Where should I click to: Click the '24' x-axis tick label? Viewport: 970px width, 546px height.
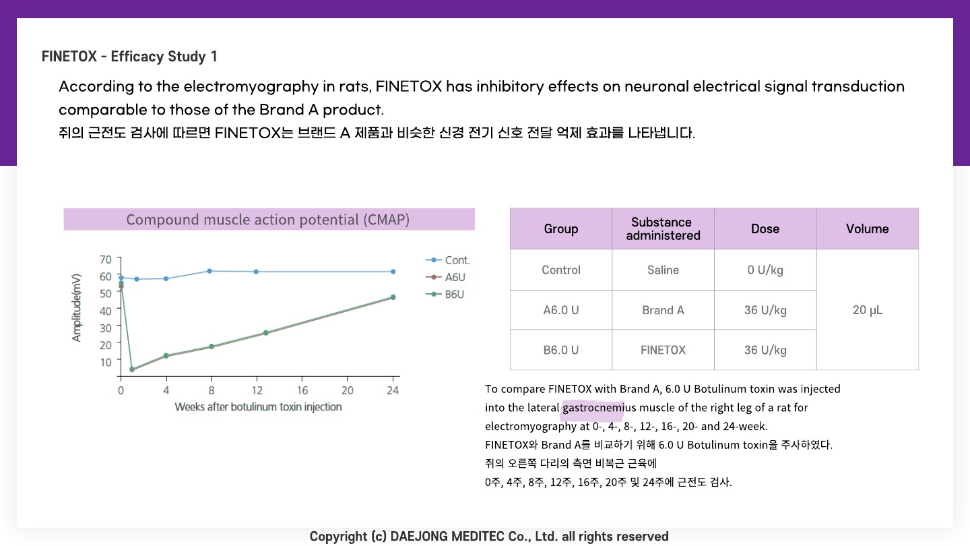(x=393, y=390)
